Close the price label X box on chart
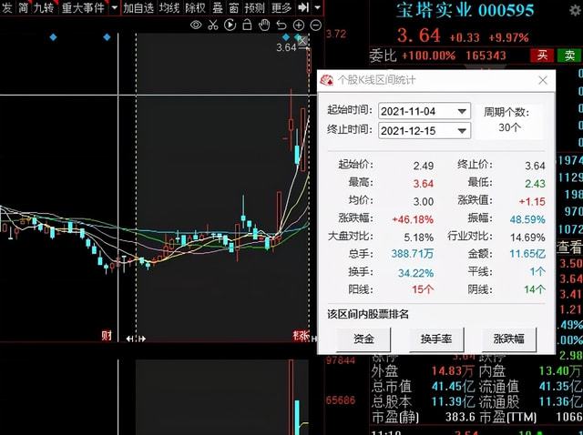The height and width of the screenshot is (435, 583). [x=302, y=40]
